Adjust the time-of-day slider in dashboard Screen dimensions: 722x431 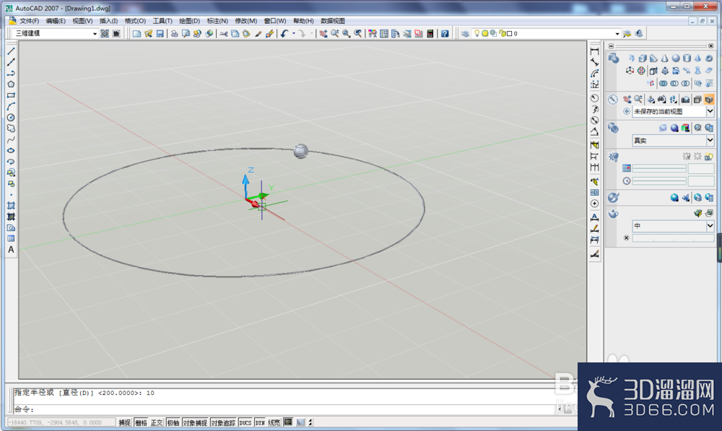point(659,181)
